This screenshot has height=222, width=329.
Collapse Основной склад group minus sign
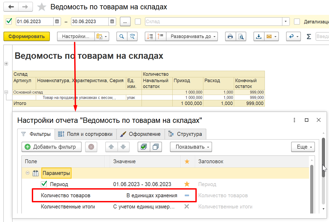coord(6,92)
